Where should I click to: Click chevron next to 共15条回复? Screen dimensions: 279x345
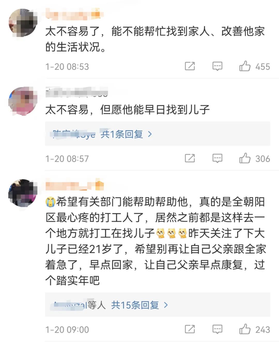pos(166,305)
